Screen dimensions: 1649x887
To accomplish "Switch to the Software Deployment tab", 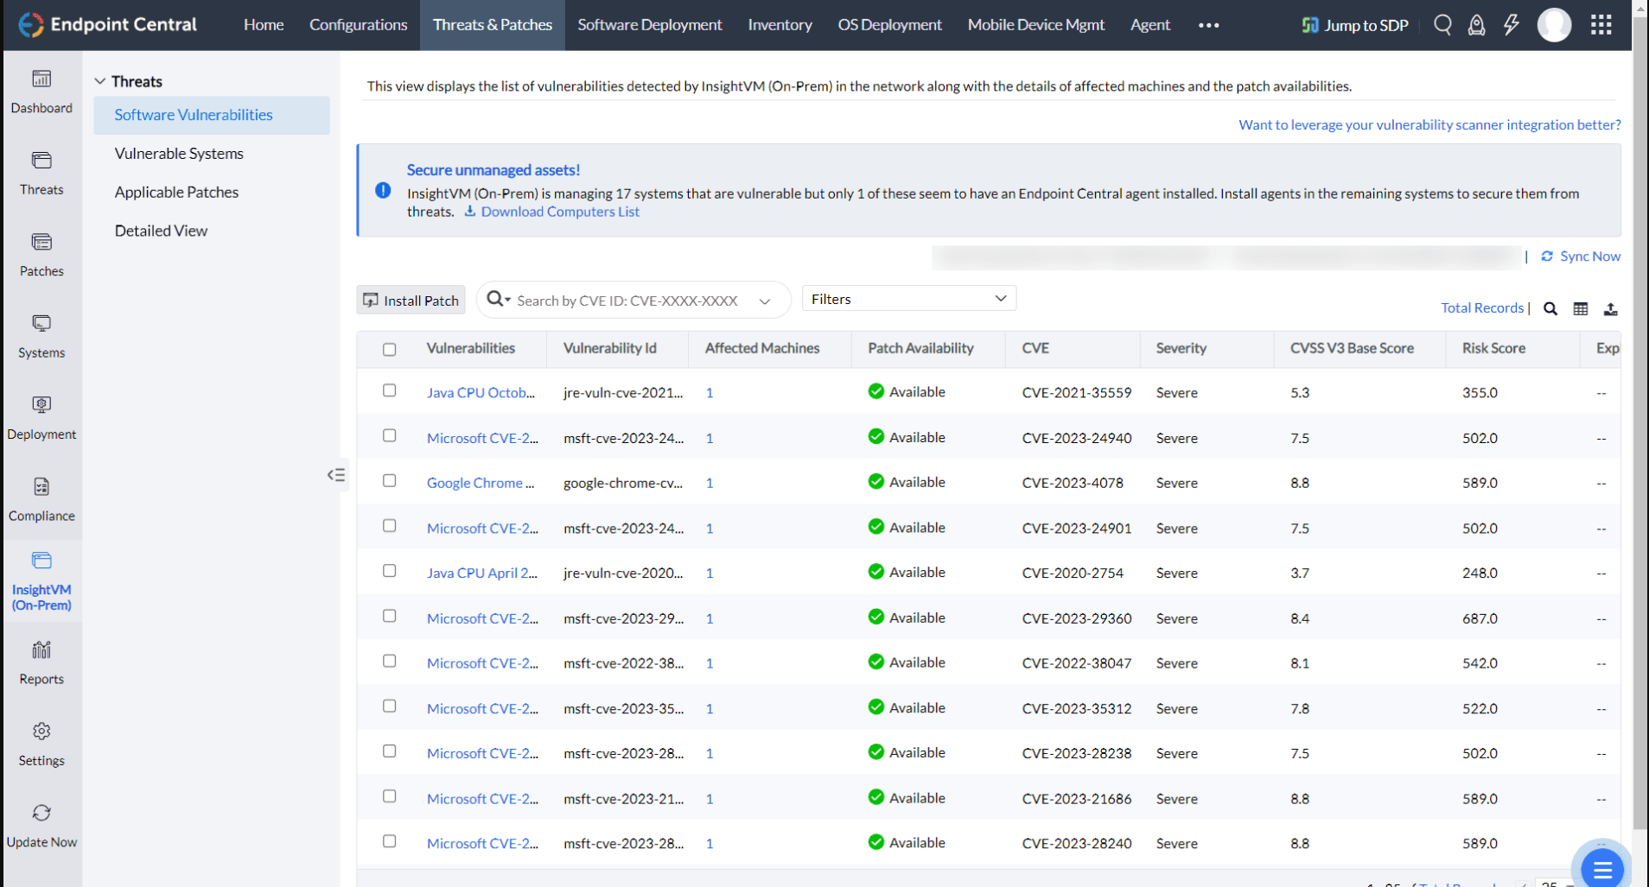I will click(x=649, y=25).
